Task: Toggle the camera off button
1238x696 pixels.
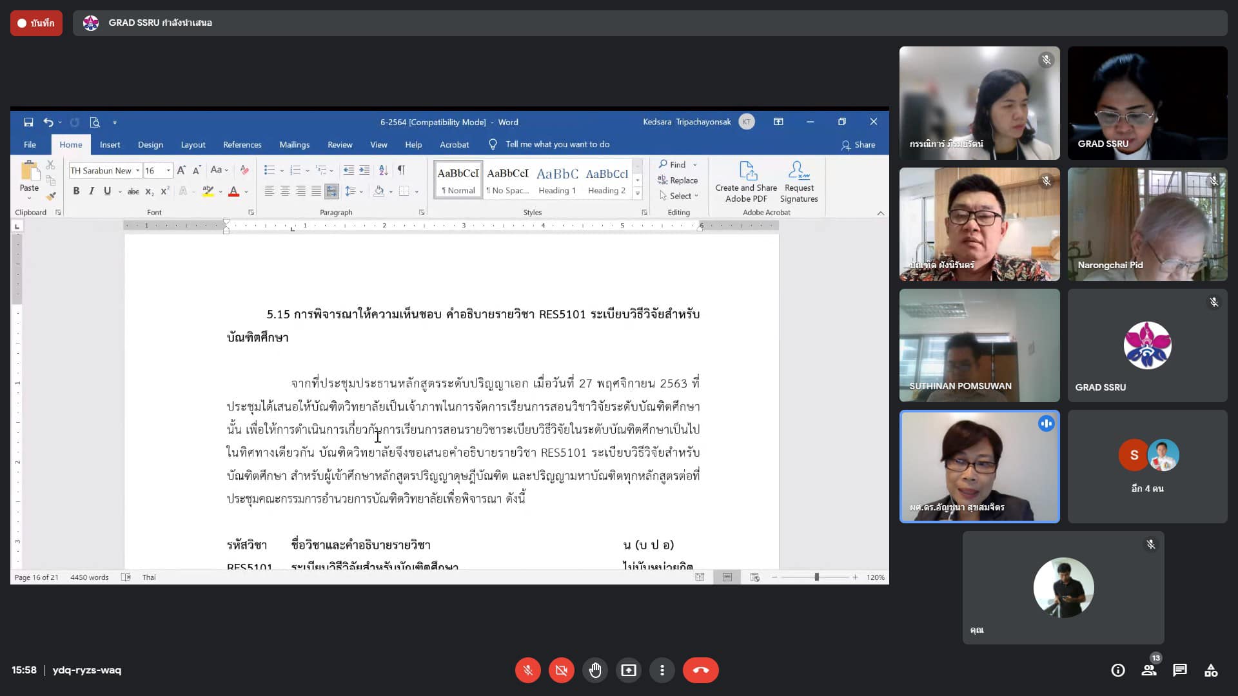Action: pyautogui.click(x=561, y=670)
